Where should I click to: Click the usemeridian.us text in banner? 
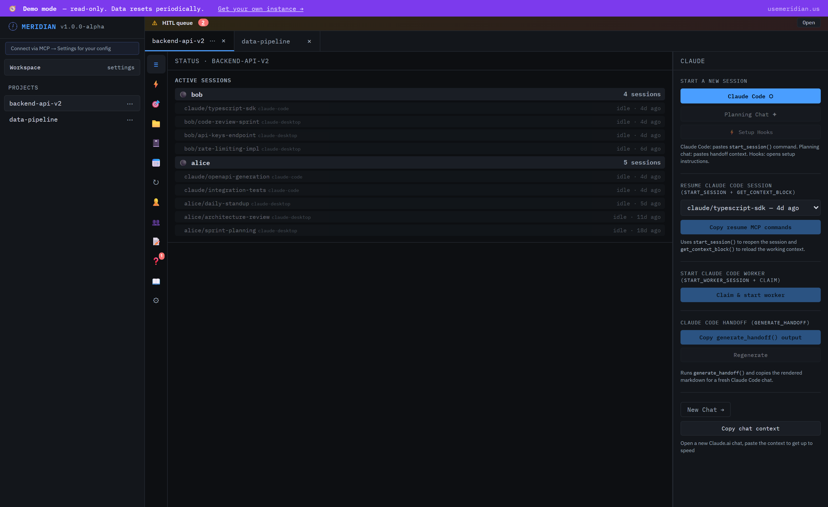(x=793, y=9)
